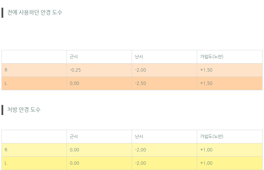Viewport: 264px width, 170px height.
Task: Select 가입도(노안) header in previous glasses table
Action: coord(212,57)
